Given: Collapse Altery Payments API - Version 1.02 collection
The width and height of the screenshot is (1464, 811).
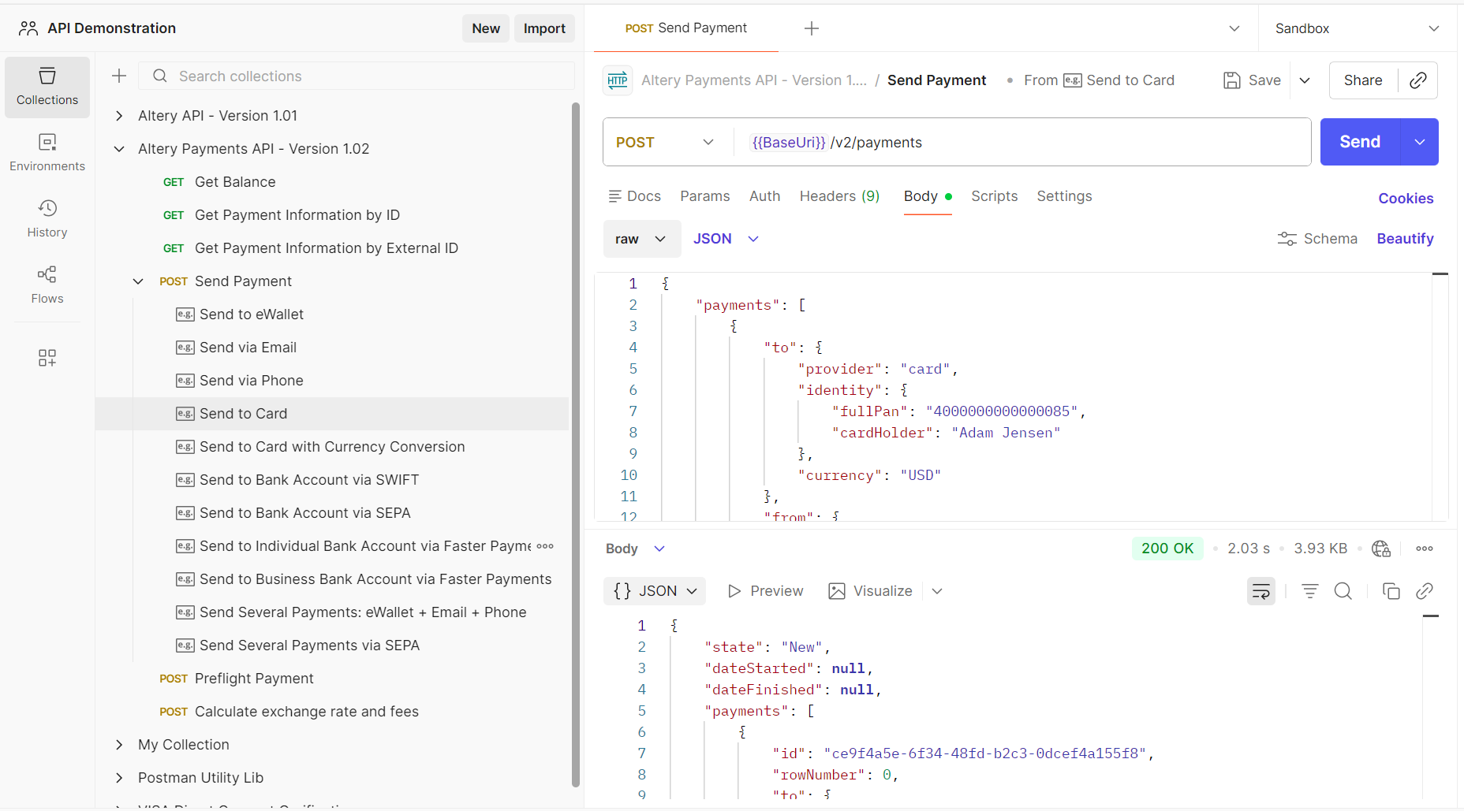Looking at the screenshot, I should (119, 149).
